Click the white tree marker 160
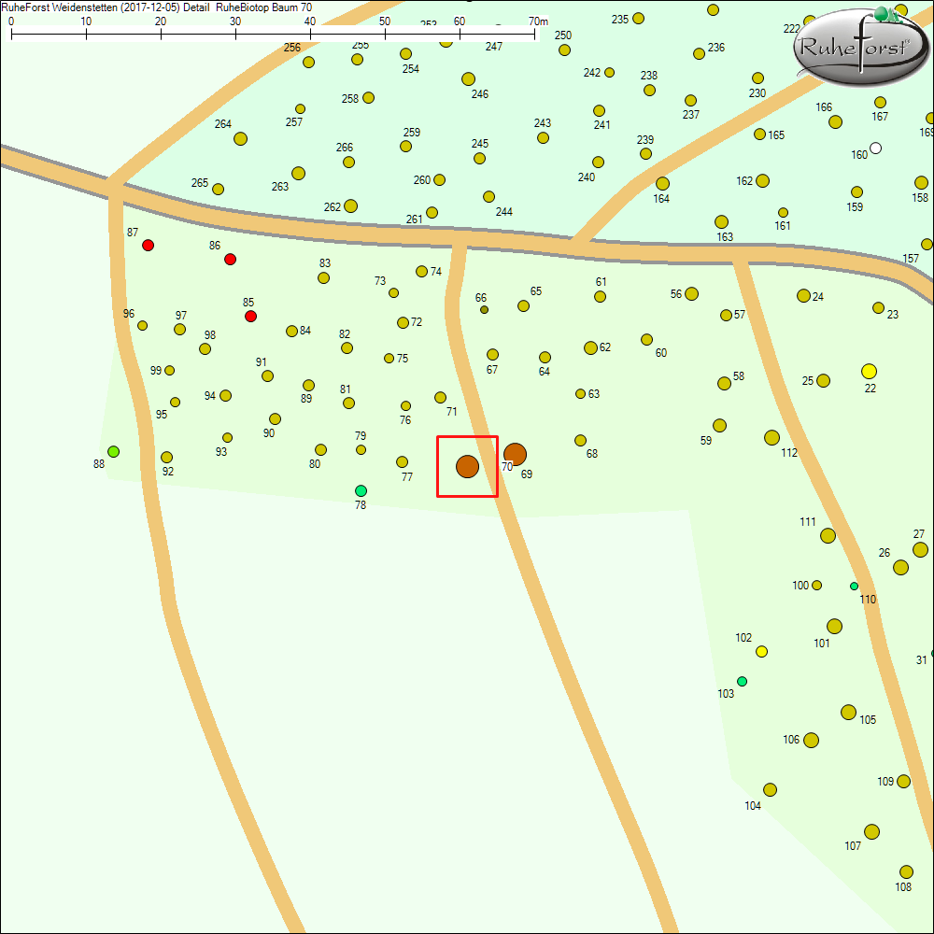The width and height of the screenshot is (934, 934). 875,148
